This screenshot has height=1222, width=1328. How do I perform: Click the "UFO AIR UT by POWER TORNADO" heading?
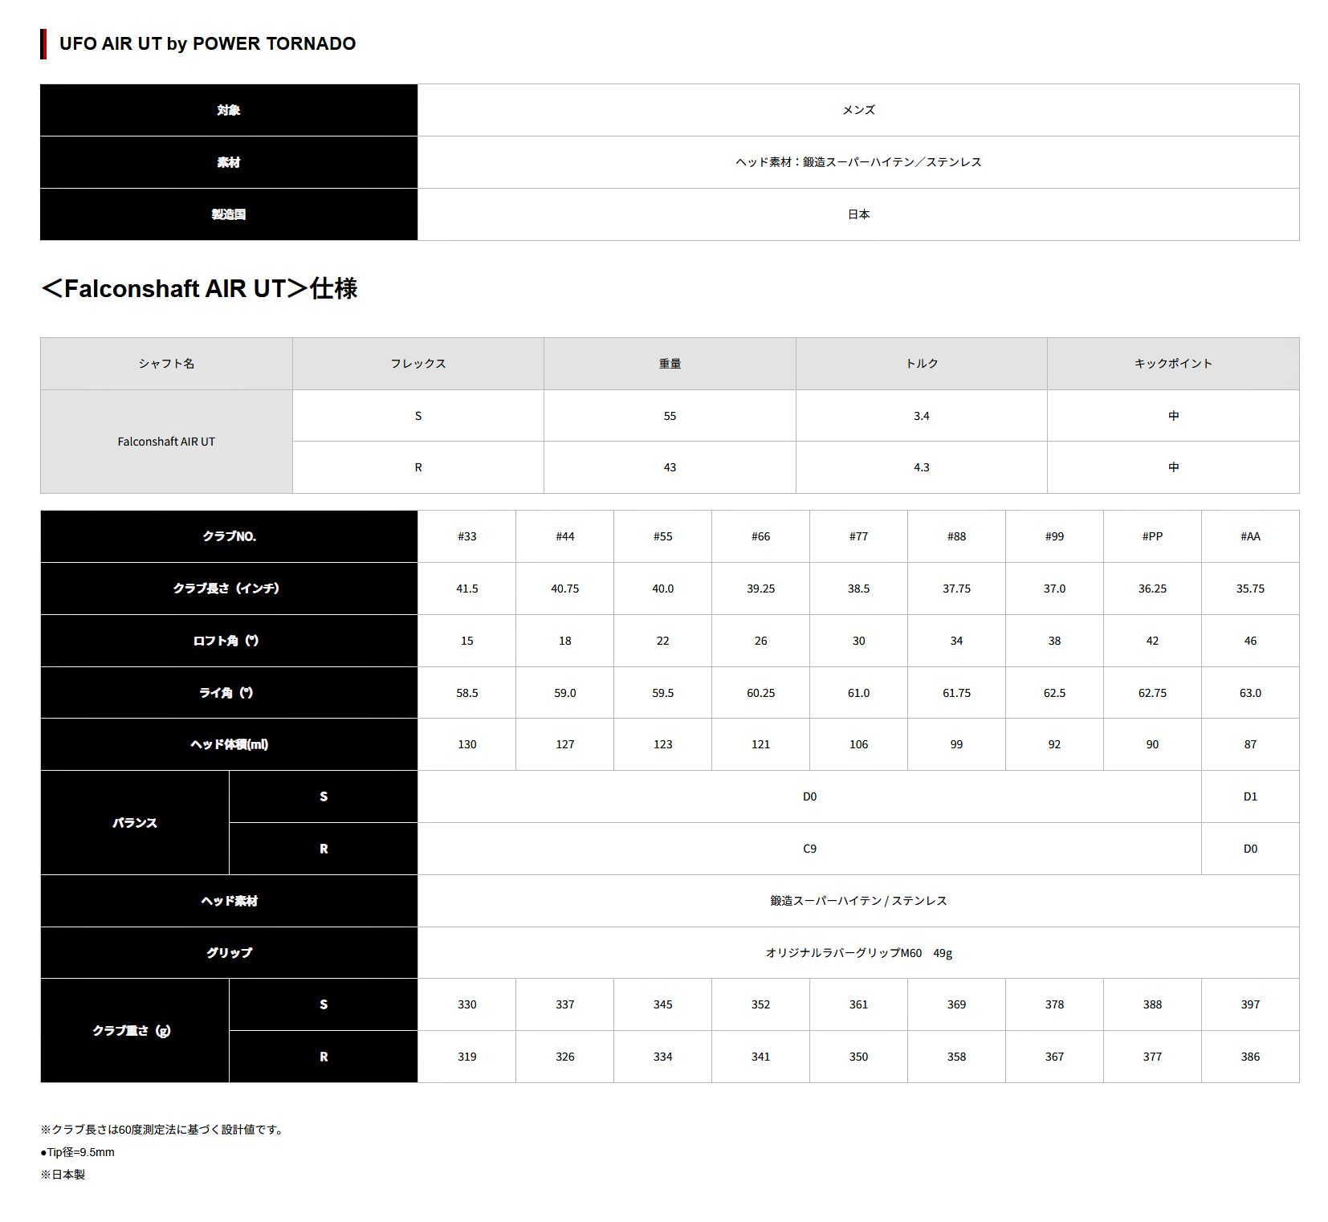click(x=207, y=43)
